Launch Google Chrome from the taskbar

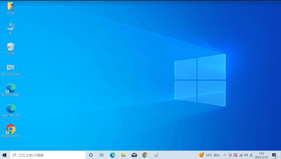pyautogui.click(x=145, y=155)
